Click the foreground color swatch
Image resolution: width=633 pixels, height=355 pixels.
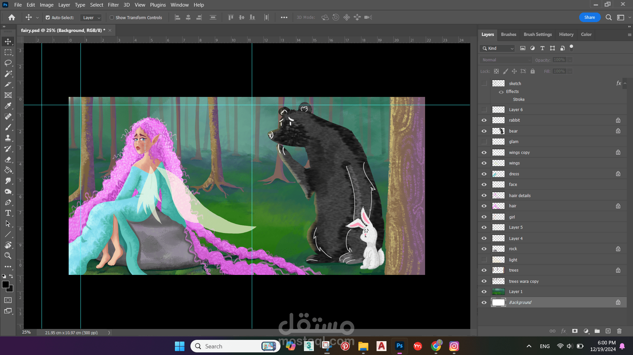tap(6, 285)
